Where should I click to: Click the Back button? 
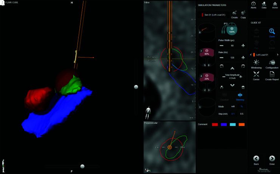pos(256,159)
